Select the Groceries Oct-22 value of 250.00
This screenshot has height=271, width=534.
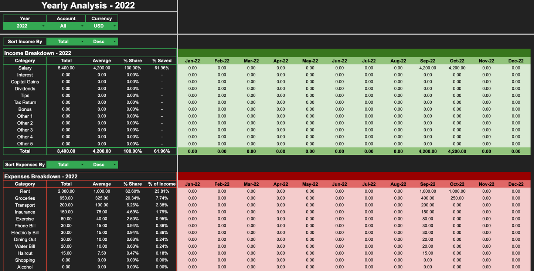[x=457, y=198]
